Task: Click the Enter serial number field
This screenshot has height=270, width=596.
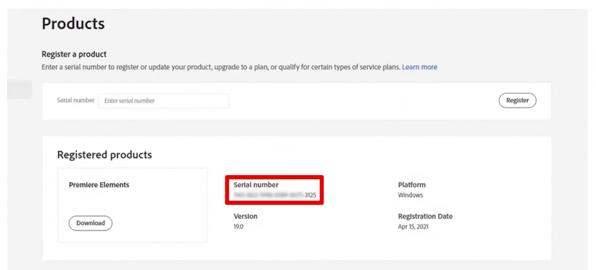Action: click(164, 101)
